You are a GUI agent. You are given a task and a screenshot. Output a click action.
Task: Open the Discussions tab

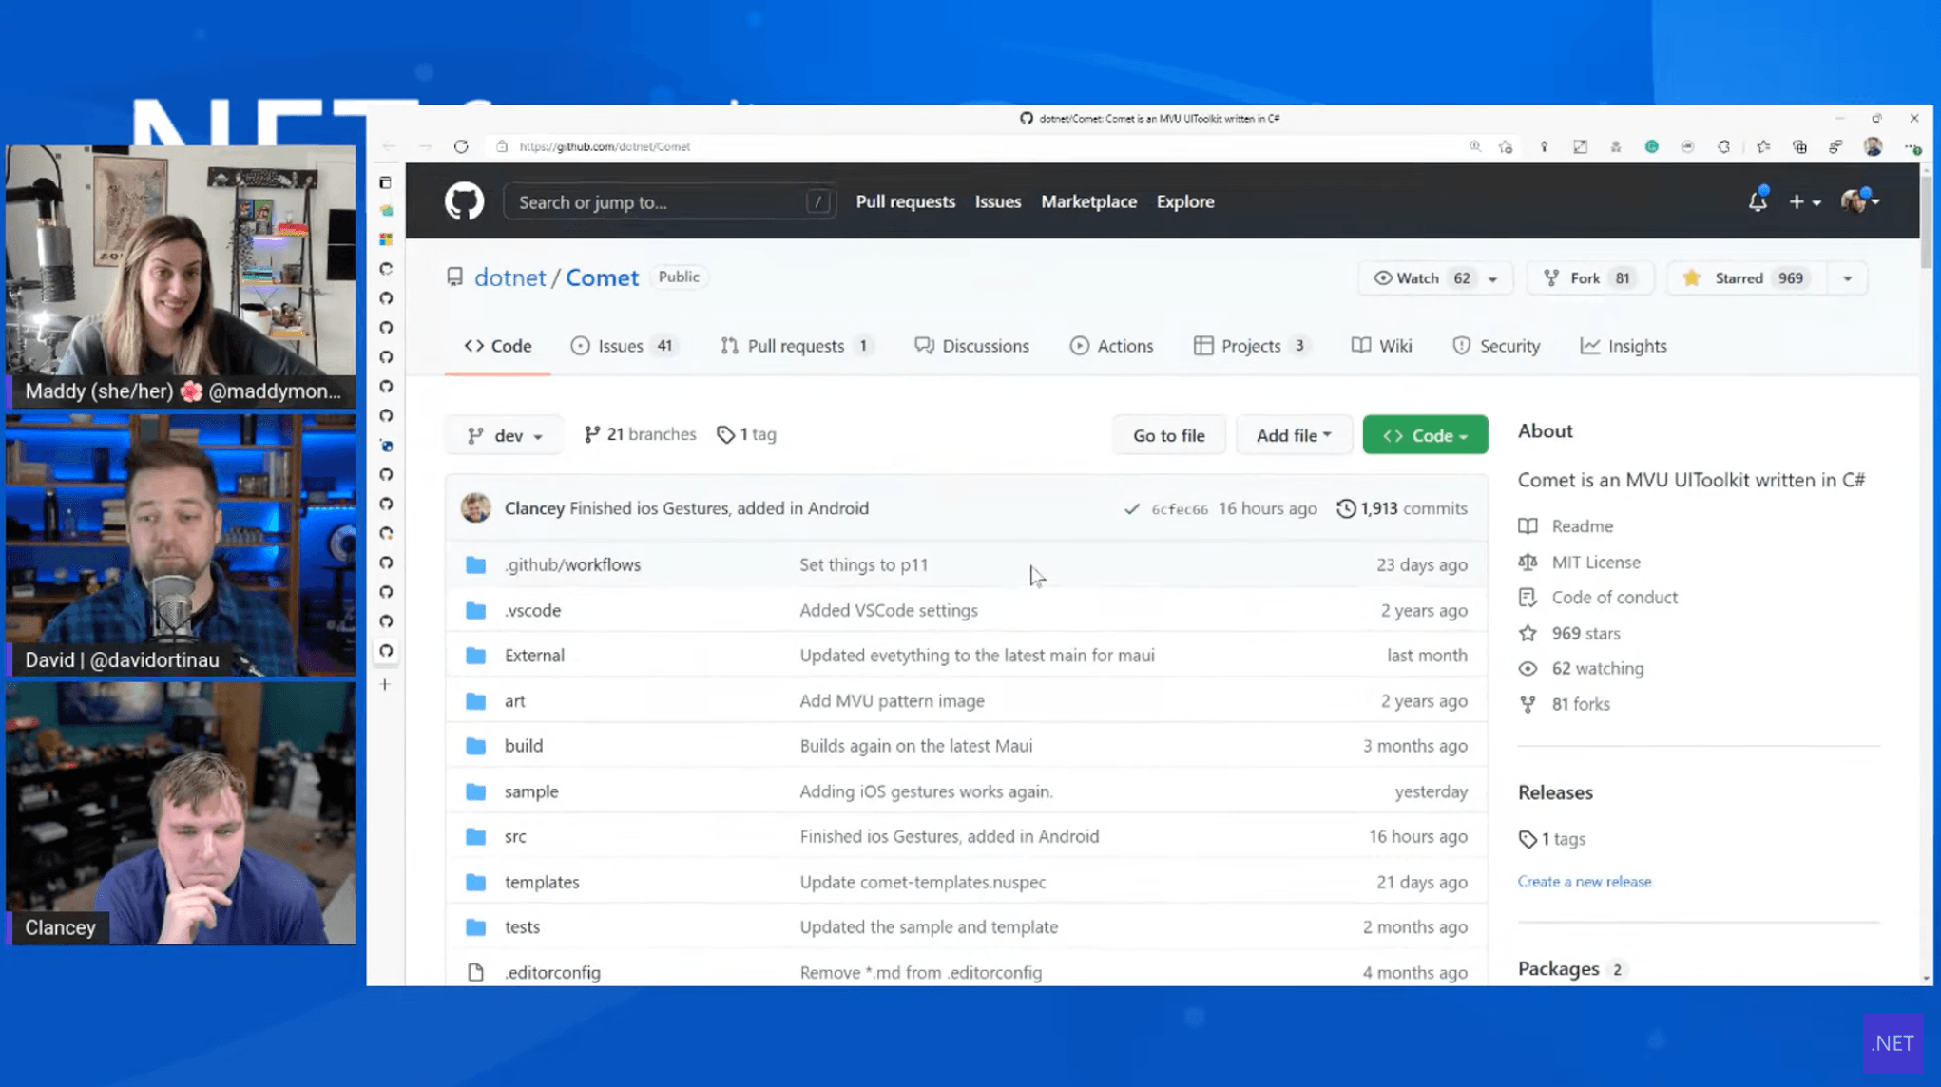click(971, 346)
